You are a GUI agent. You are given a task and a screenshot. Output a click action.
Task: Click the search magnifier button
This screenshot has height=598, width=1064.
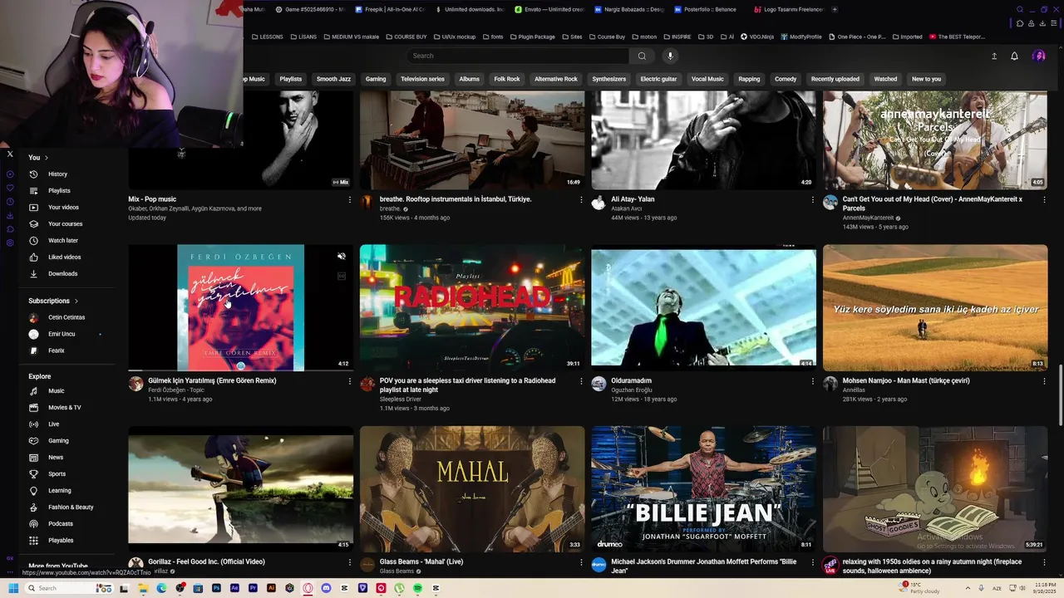642,56
